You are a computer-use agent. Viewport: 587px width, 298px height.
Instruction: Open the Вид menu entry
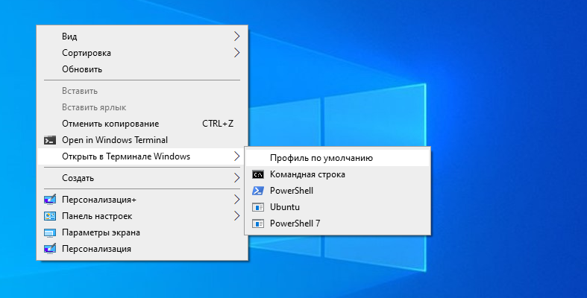tap(142, 37)
